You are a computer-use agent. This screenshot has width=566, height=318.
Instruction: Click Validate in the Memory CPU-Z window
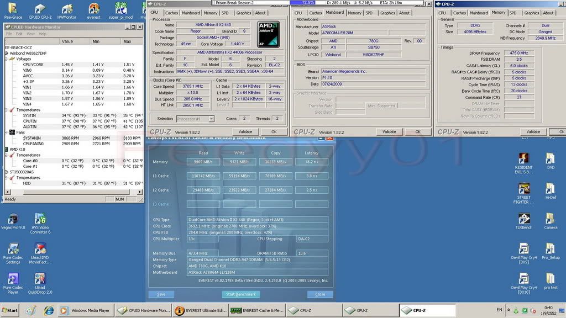click(x=533, y=131)
